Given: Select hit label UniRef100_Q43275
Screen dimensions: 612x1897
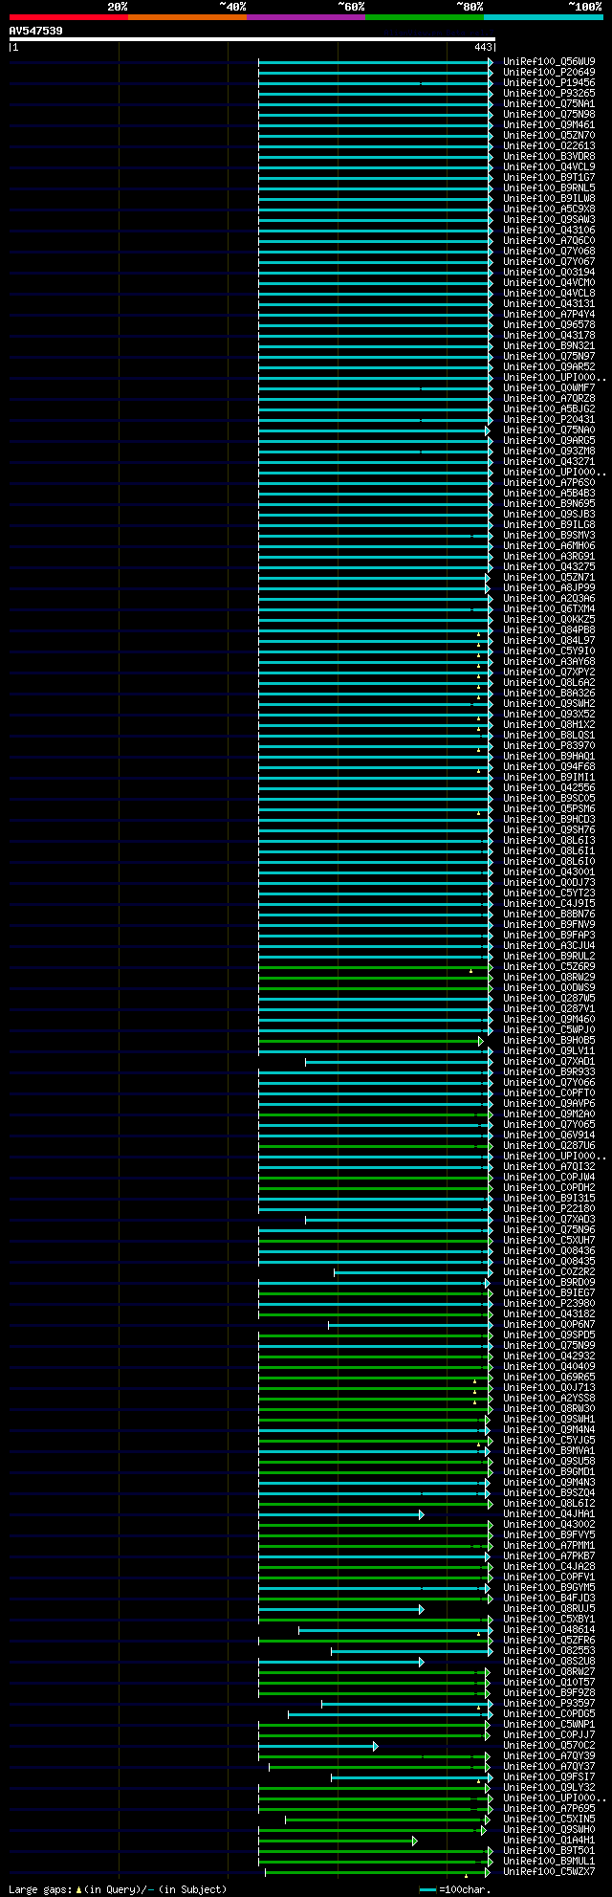Looking at the screenshot, I should (x=549, y=567).
